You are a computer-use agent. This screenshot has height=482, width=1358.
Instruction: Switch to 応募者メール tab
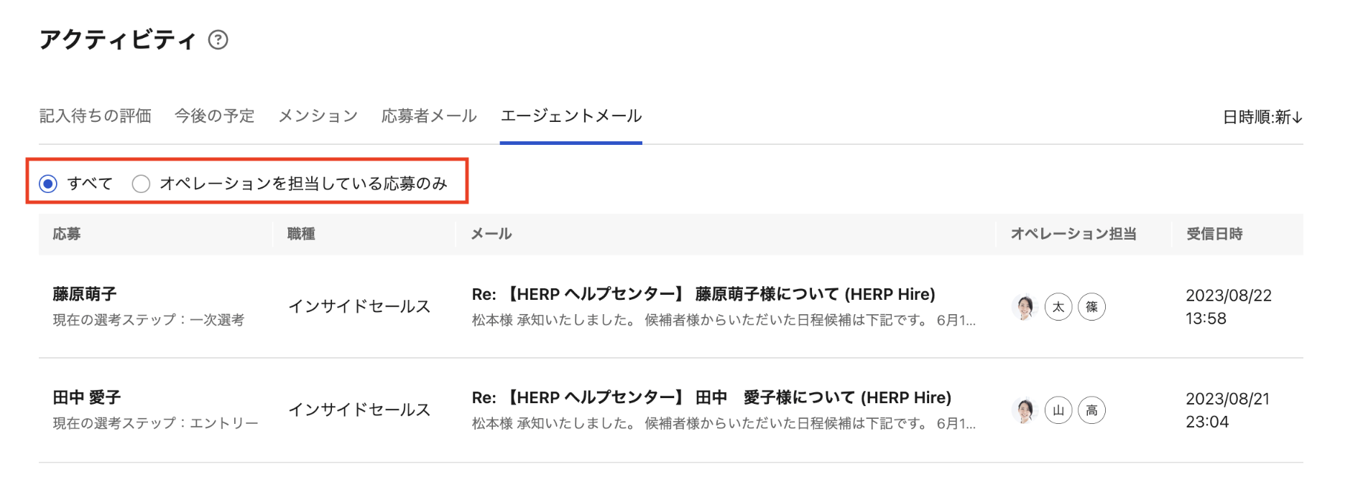(x=429, y=116)
